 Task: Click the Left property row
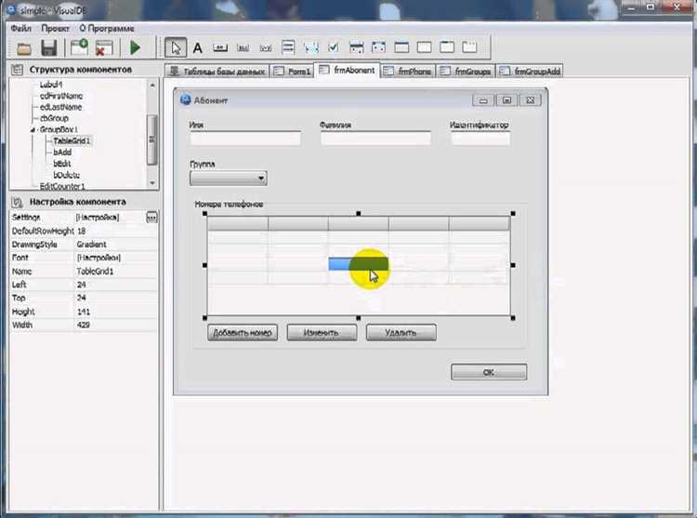[84, 285]
